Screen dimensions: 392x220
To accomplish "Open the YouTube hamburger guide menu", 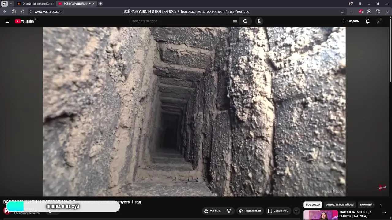I will 7,21.
